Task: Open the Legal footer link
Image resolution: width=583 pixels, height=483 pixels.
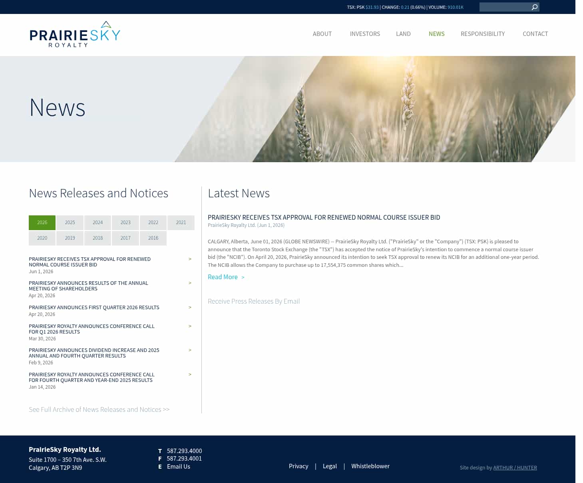Action: (x=330, y=466)
